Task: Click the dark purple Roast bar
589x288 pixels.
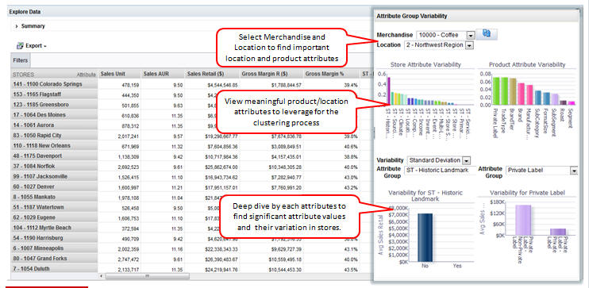Action: point(563,102)
